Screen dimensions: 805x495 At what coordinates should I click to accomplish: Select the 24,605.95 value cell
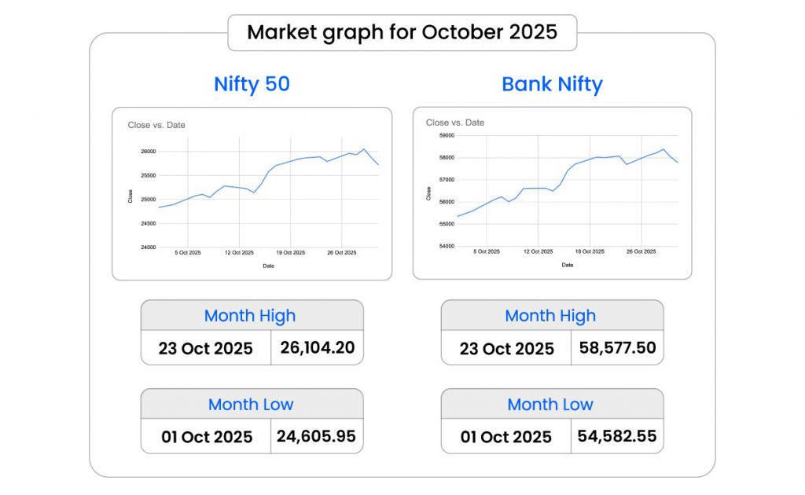317,436
